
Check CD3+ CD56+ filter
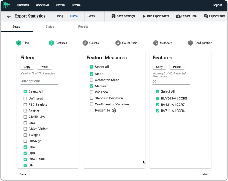[x=25, y=129]
